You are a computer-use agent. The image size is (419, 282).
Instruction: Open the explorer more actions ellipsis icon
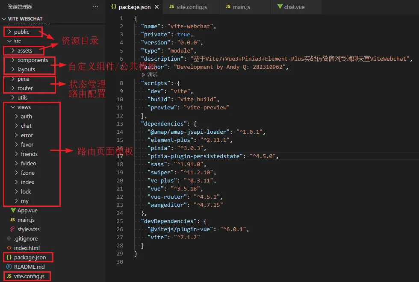click(x=96, y=7)
